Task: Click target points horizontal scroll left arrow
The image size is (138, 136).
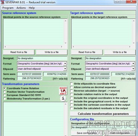Action: (x=73, y=47)
